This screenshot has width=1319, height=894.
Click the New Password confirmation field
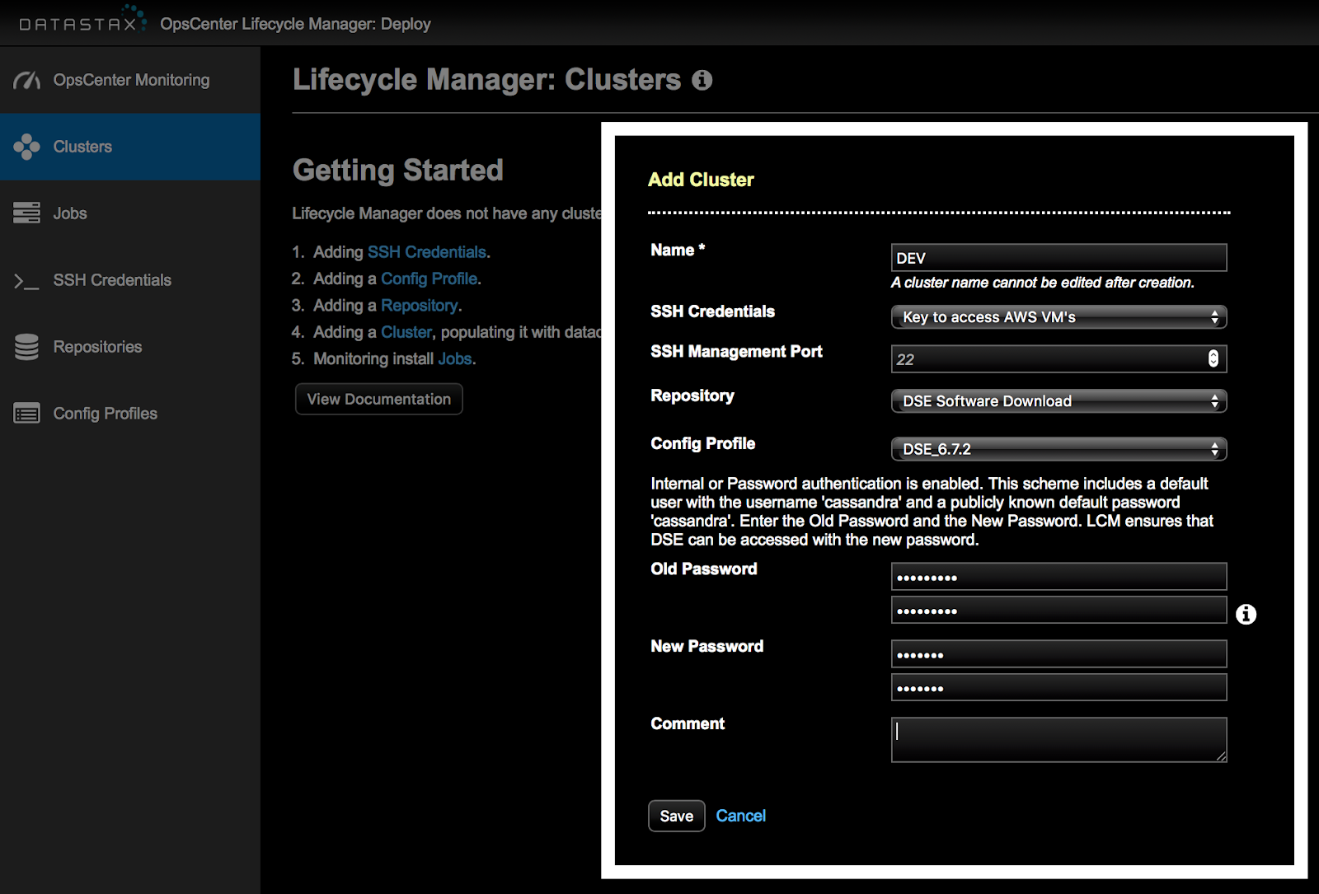(x=1058, y=687)
